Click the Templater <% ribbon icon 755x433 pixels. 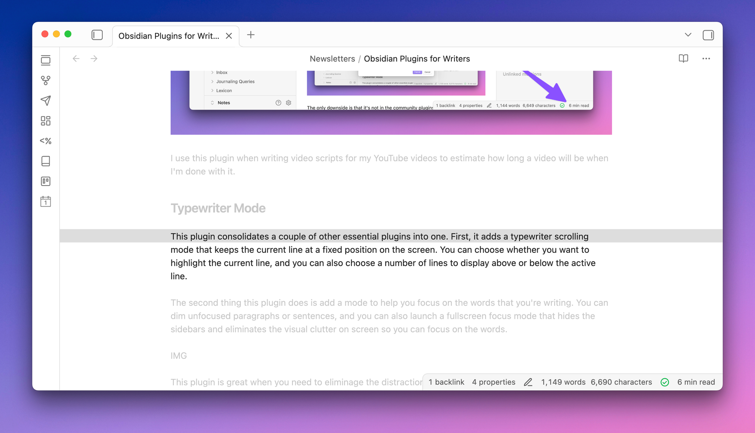pyautogui.click(x=46, y=141)
